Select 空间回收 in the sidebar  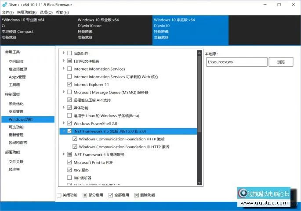coord(16,61)
